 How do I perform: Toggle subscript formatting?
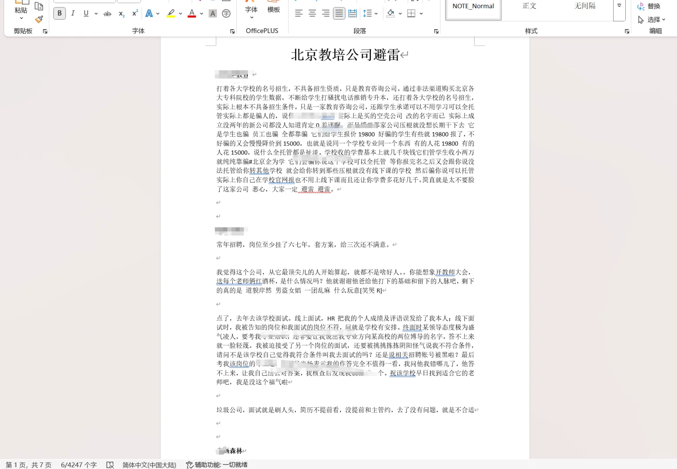pyautogui.click(x=122, y=13)
